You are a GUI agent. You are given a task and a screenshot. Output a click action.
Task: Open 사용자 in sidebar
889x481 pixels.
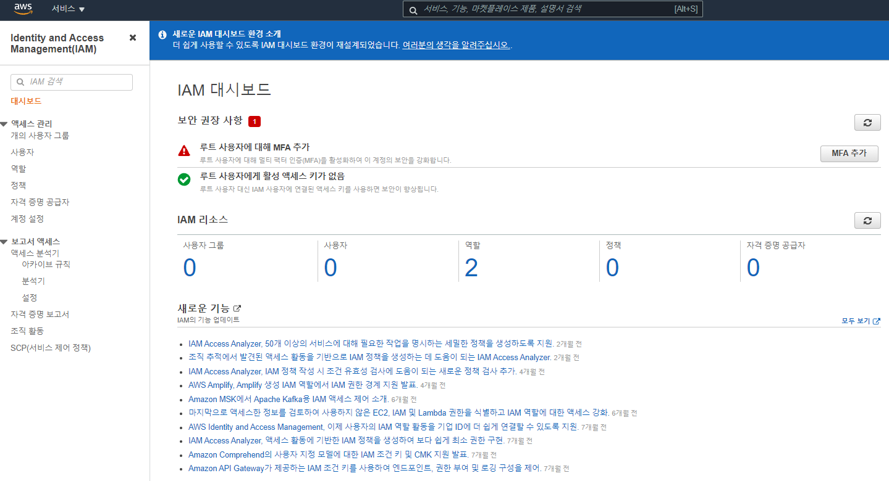point(22,152)
